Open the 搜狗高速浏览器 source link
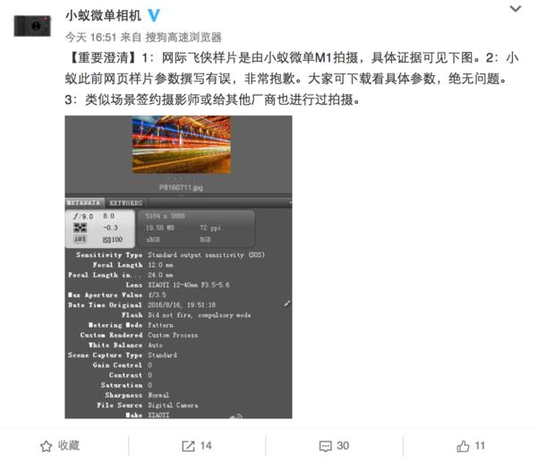 (183, 37)
